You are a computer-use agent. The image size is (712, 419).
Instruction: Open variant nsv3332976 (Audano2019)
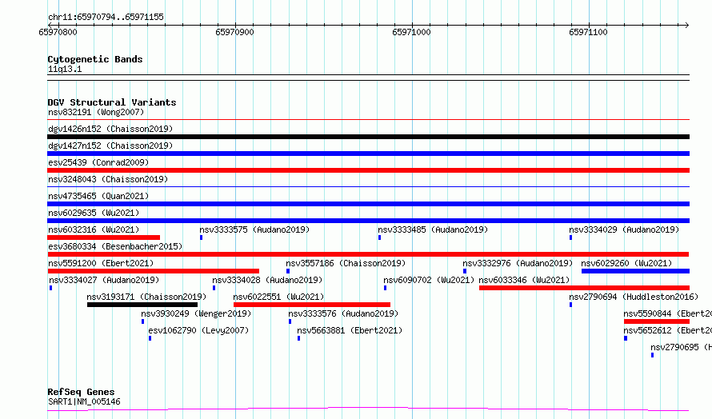518,263
